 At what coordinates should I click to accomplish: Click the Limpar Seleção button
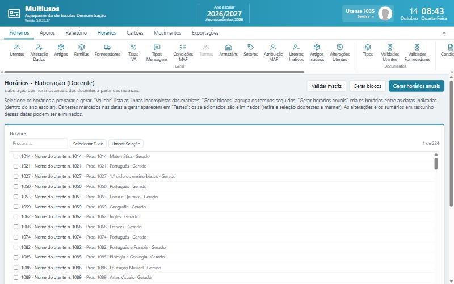click(x=125, y=144)
